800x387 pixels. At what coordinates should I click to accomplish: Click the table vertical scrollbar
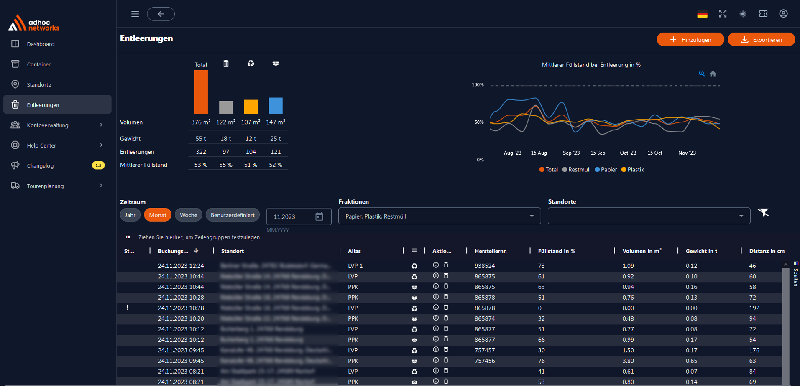pos(786,326)
